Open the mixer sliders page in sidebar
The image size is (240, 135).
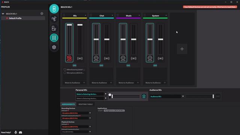point(54,37)
